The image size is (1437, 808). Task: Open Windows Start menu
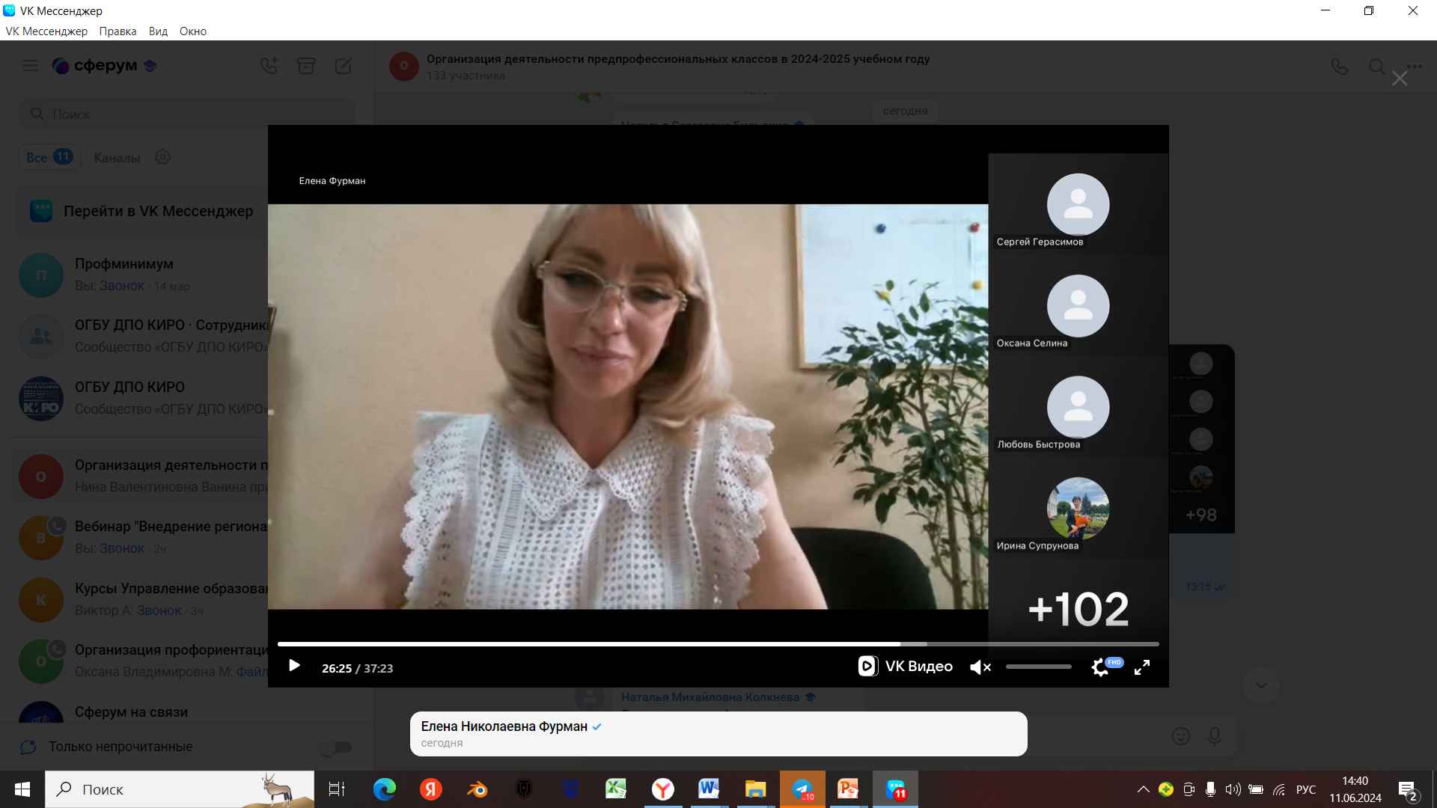pos(22,789)
